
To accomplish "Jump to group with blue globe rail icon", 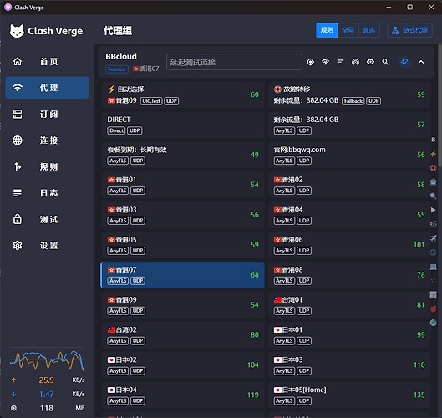I will (434, 252).
